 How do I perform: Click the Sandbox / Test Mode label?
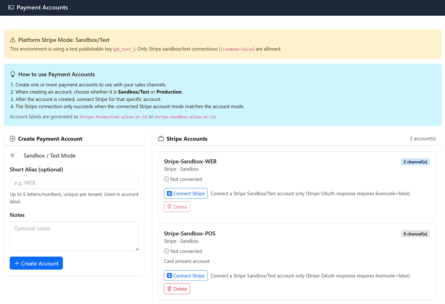click(x=49, y=155)
